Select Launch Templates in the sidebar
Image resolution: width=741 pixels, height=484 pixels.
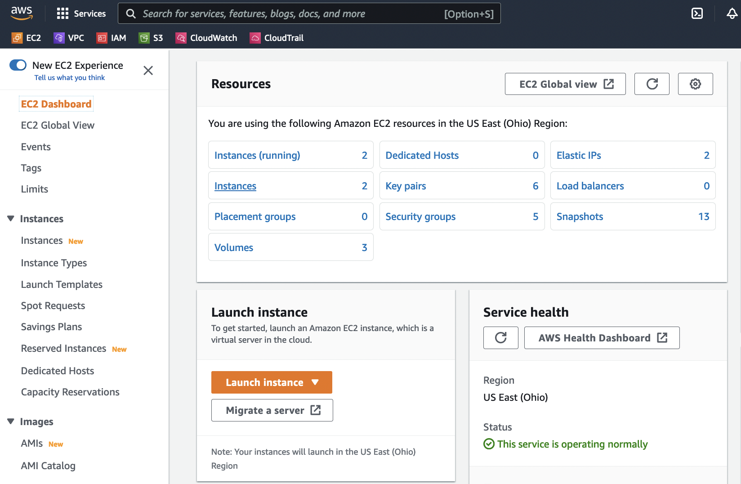62,284
